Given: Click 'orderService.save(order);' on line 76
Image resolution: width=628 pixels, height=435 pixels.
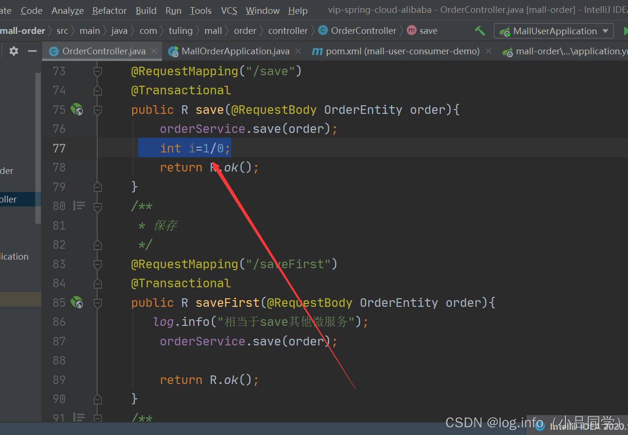Looking at the screenshot, I should pos(249,129).
